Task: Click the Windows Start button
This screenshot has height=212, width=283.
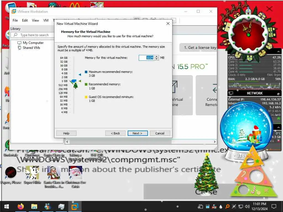Action: (x=7, y=206)
